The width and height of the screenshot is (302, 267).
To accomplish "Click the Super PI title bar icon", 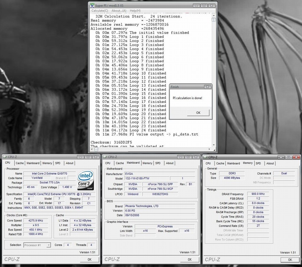I will tap(92, 5).
